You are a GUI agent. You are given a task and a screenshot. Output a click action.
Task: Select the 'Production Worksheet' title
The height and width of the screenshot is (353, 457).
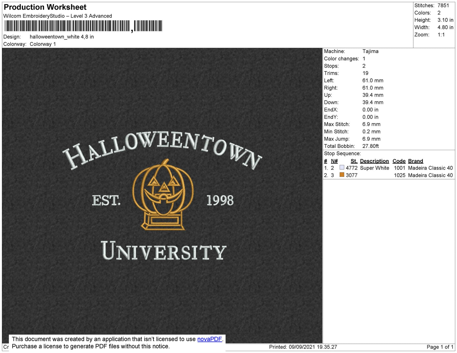coord(45,7)
